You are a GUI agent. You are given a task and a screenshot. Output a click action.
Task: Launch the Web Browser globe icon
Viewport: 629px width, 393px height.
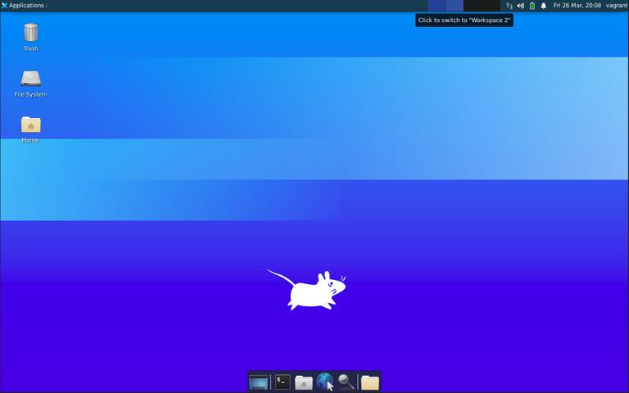[325, 382]
